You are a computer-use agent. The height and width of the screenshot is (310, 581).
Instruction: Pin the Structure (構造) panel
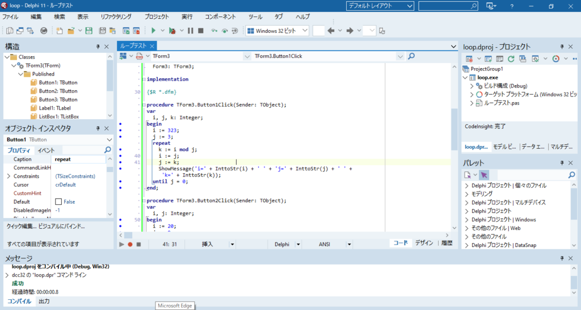point(98,47)
